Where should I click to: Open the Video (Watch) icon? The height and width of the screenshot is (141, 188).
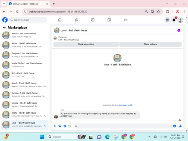93,20
